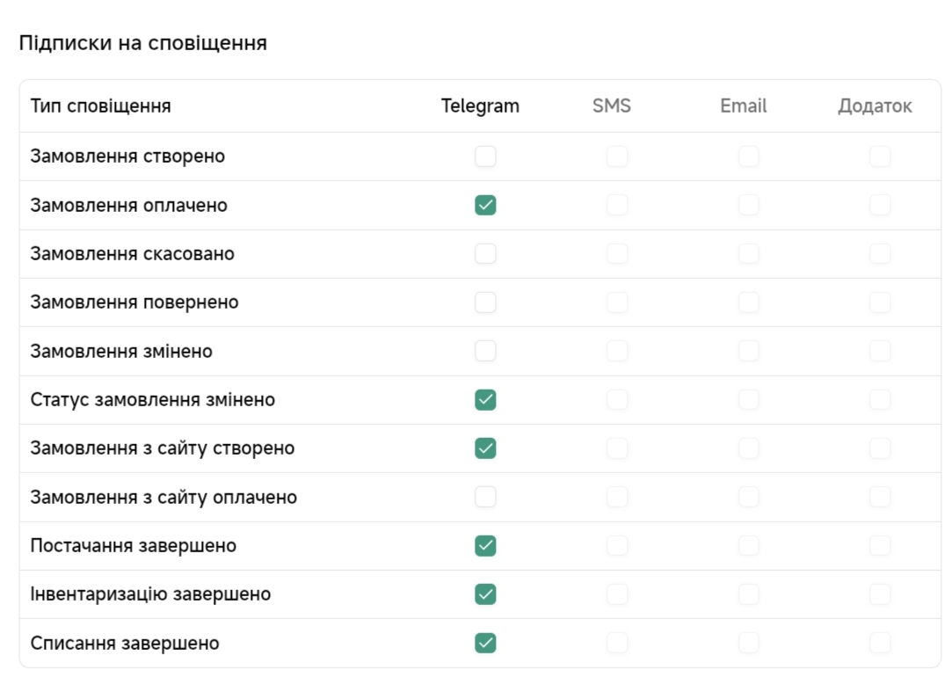Uncheck Telegram for Замовлення оплачено

485,205
